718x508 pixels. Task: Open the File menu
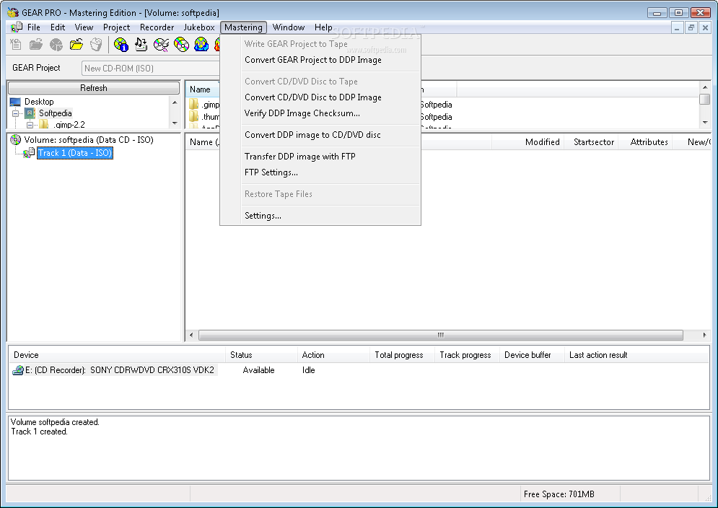coord(34,27)
